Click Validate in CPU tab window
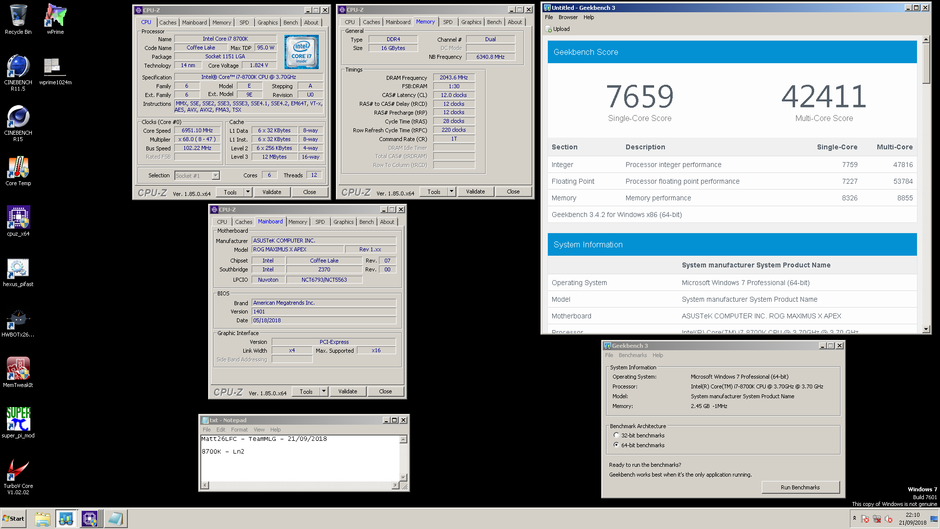This screenshot has height=529, width=940. 272,192
